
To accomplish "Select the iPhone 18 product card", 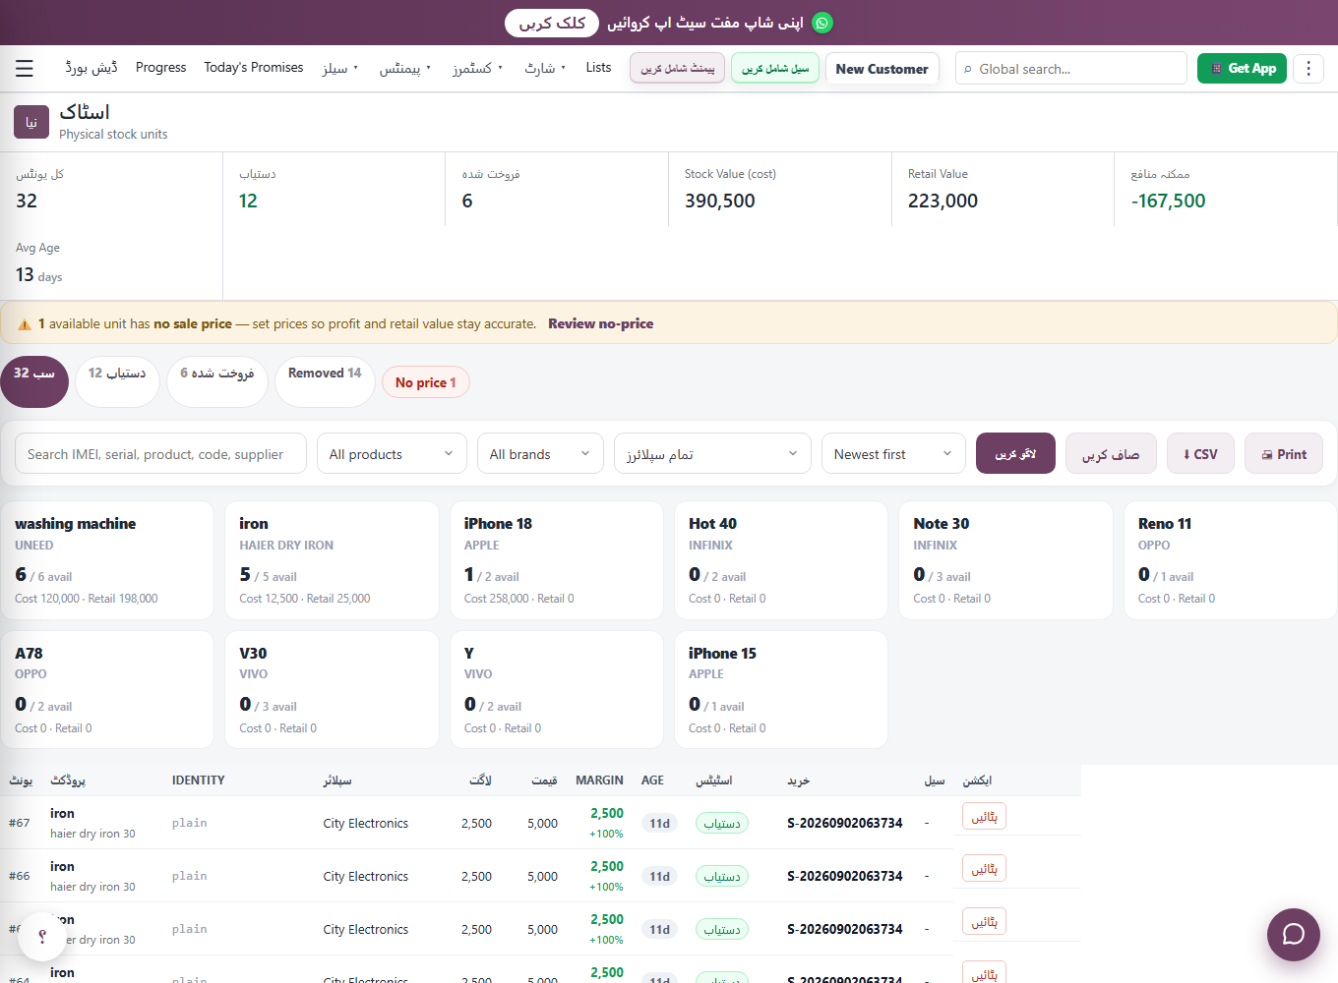I will click(x=557, y=560).
